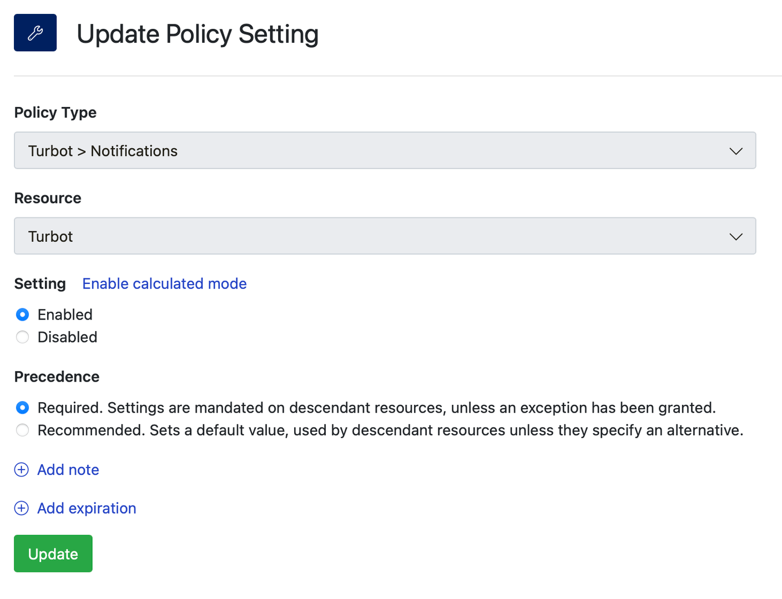
Task: Choose the Disabled setting option
Action: 23,337
